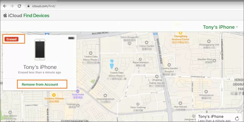Click the BULONG ROAD label on the map
Image resolution: width=244 pixels, height=122 pixels.
pos(100,33)
